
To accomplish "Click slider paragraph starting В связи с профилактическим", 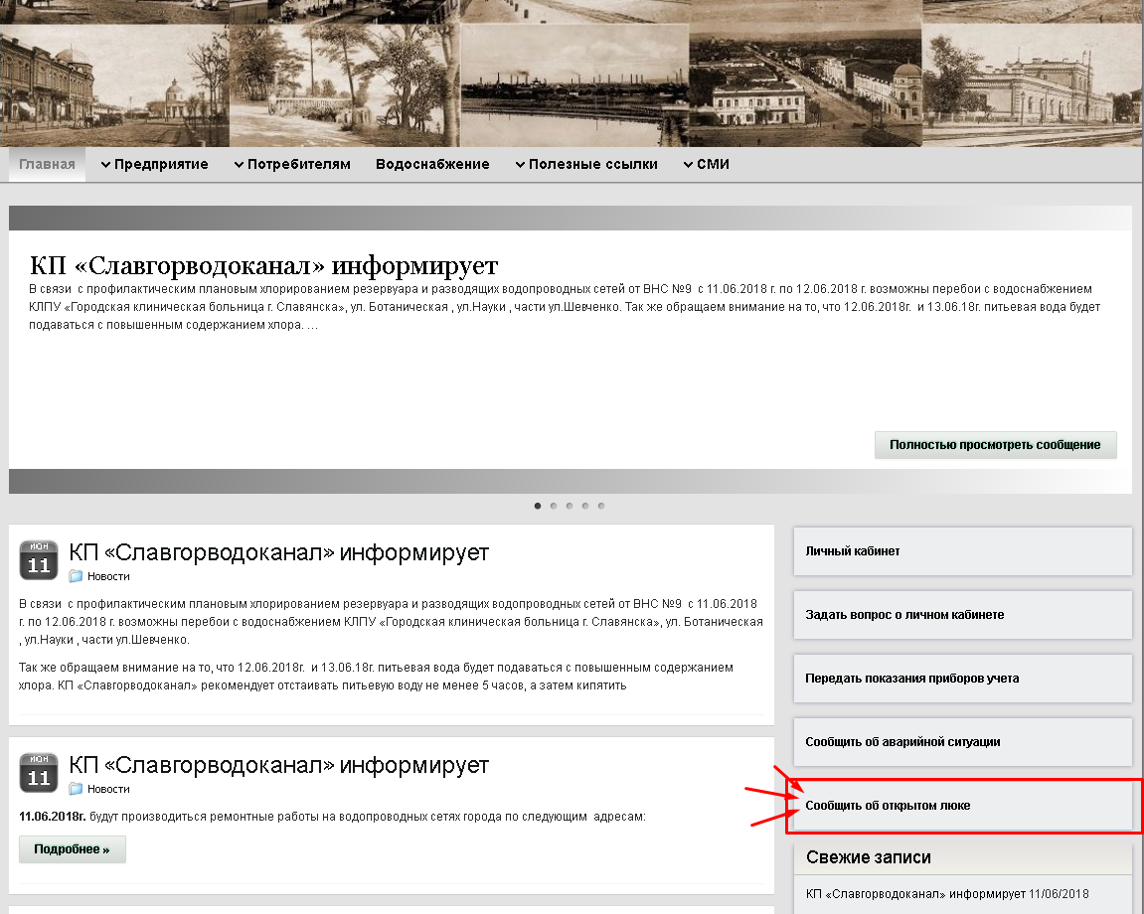I will (565, 307).
